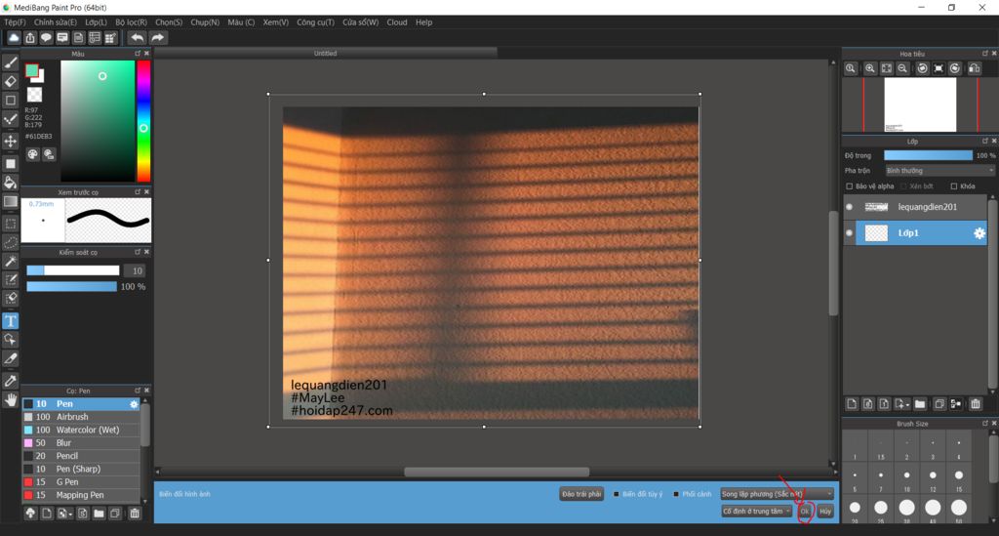This screenshot has width=999, height=536.
Task: Tick the Khóa lock checkbox
Action: point(954,186)
